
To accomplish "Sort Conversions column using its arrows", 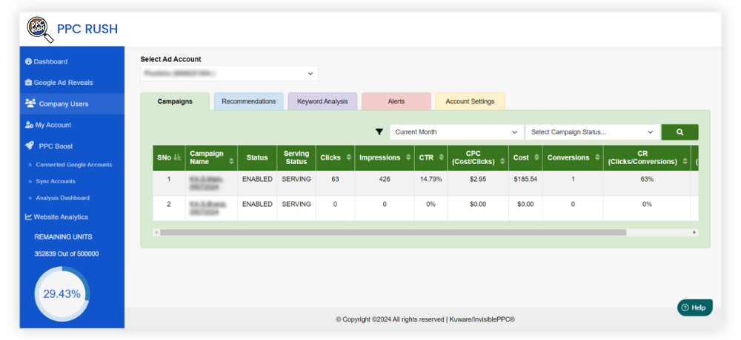I will [x=598, y=157].
